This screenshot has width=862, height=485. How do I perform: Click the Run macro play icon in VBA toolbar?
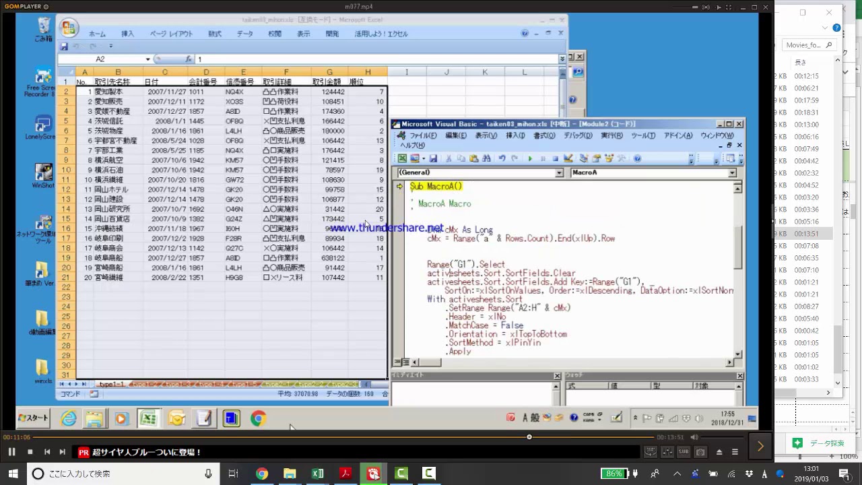pos(530,159)
